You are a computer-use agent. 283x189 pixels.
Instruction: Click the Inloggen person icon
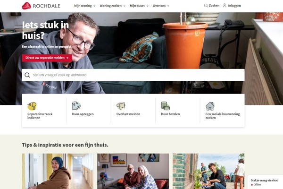click(x=225, y=5)
